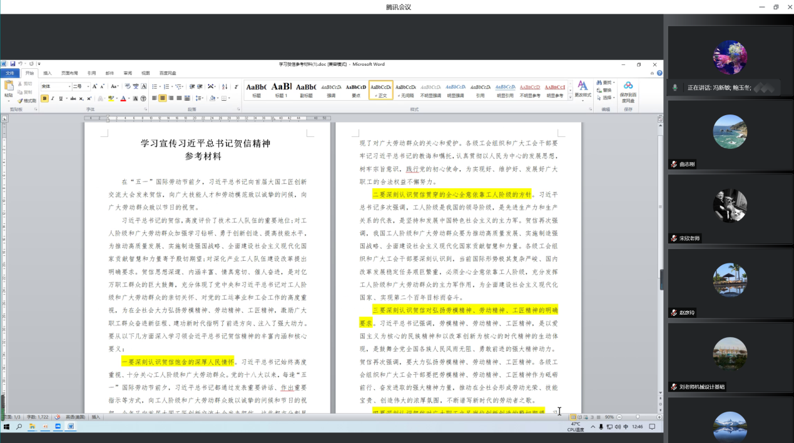Click the taskbar search magnifier icon
Screen dimensions: 794x443
tap(19, 427)
